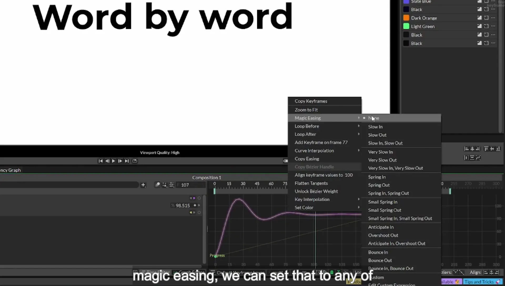Image resolution: width=505 pixels, height=286 pixels.
Task: Toggle the keyframe diamond next to 98.515
Action: 195,205
